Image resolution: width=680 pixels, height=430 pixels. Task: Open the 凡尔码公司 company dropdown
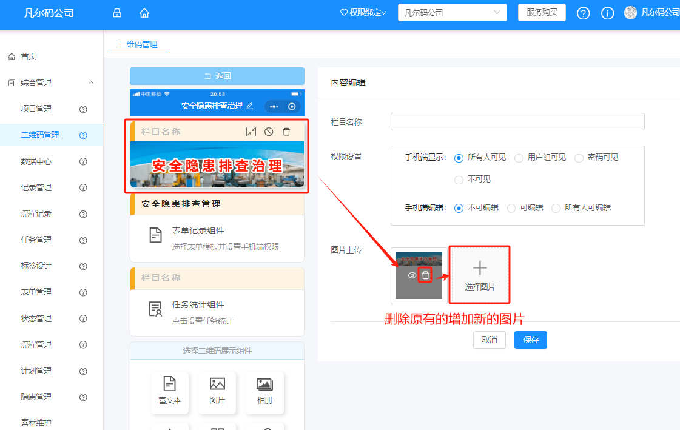coord(452,12)
